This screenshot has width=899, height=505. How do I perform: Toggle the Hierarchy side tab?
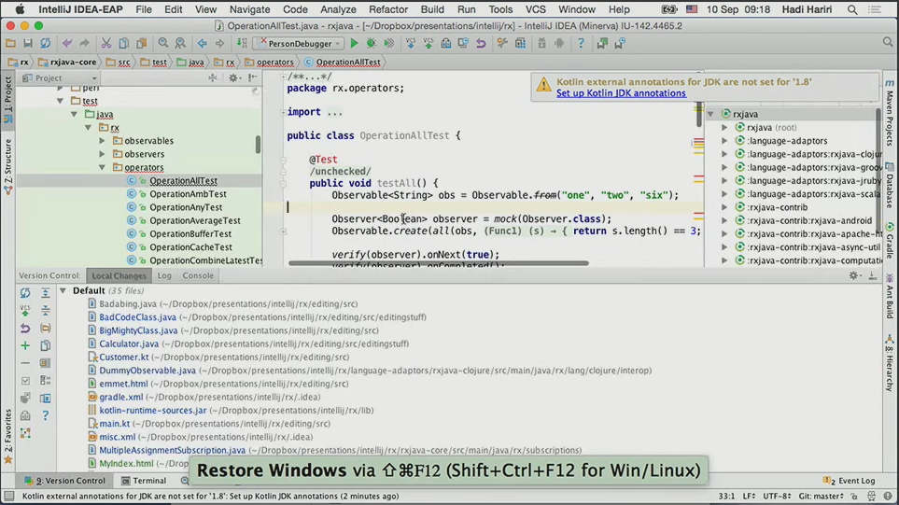pyautogui.click(x=890, y=363)
